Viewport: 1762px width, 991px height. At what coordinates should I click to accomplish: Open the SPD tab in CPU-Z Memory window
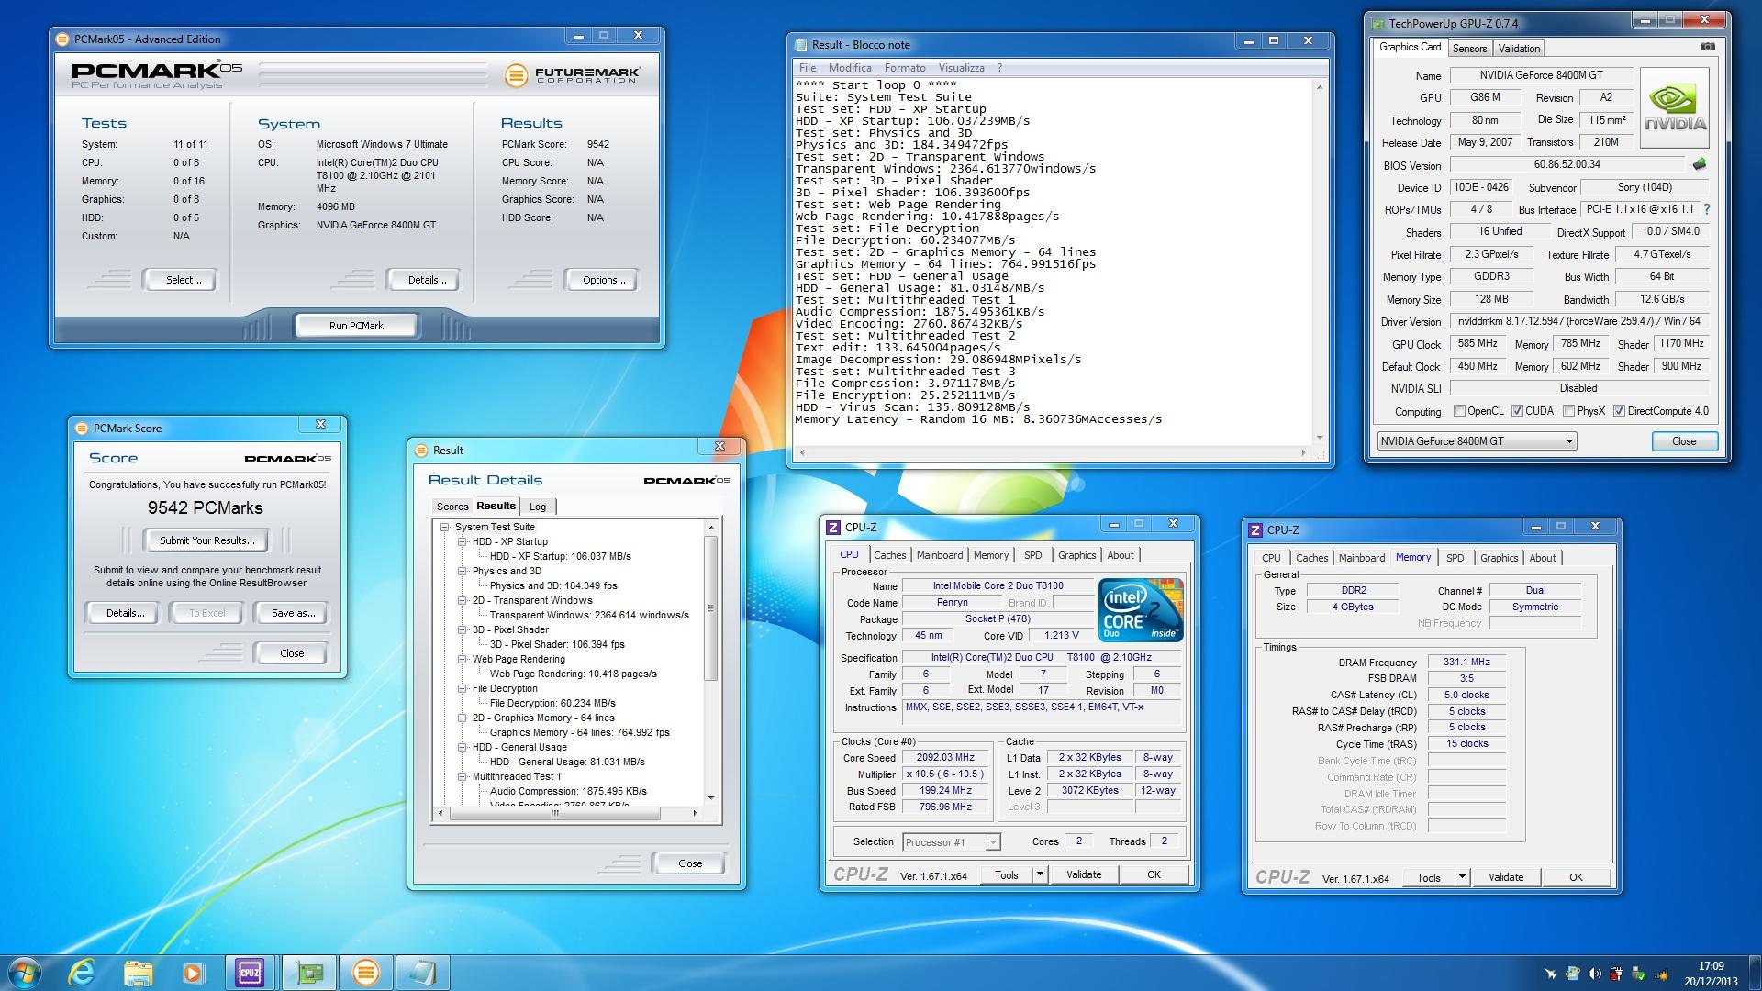coord(1455,558)
